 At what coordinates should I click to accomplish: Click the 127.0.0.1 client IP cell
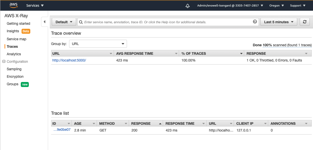[244, 130]
